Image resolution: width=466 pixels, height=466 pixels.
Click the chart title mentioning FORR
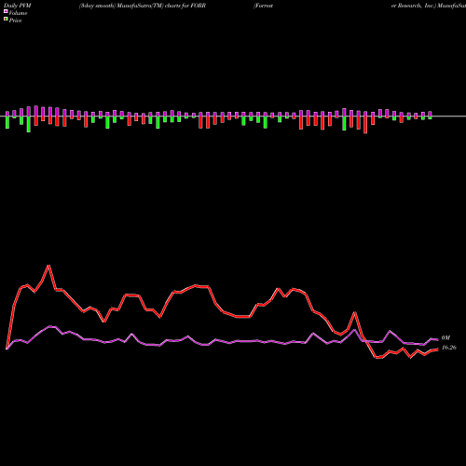[x=143, y=6]
